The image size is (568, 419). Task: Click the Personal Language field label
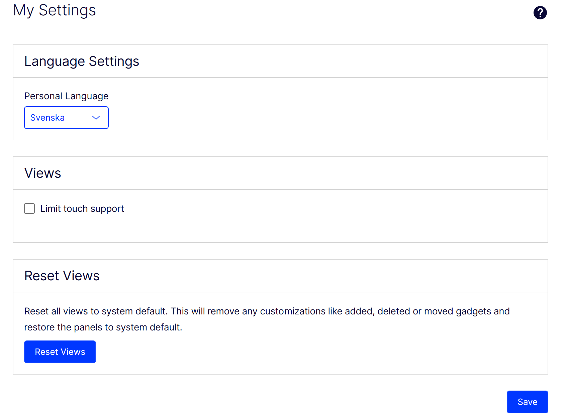point(66,96)
